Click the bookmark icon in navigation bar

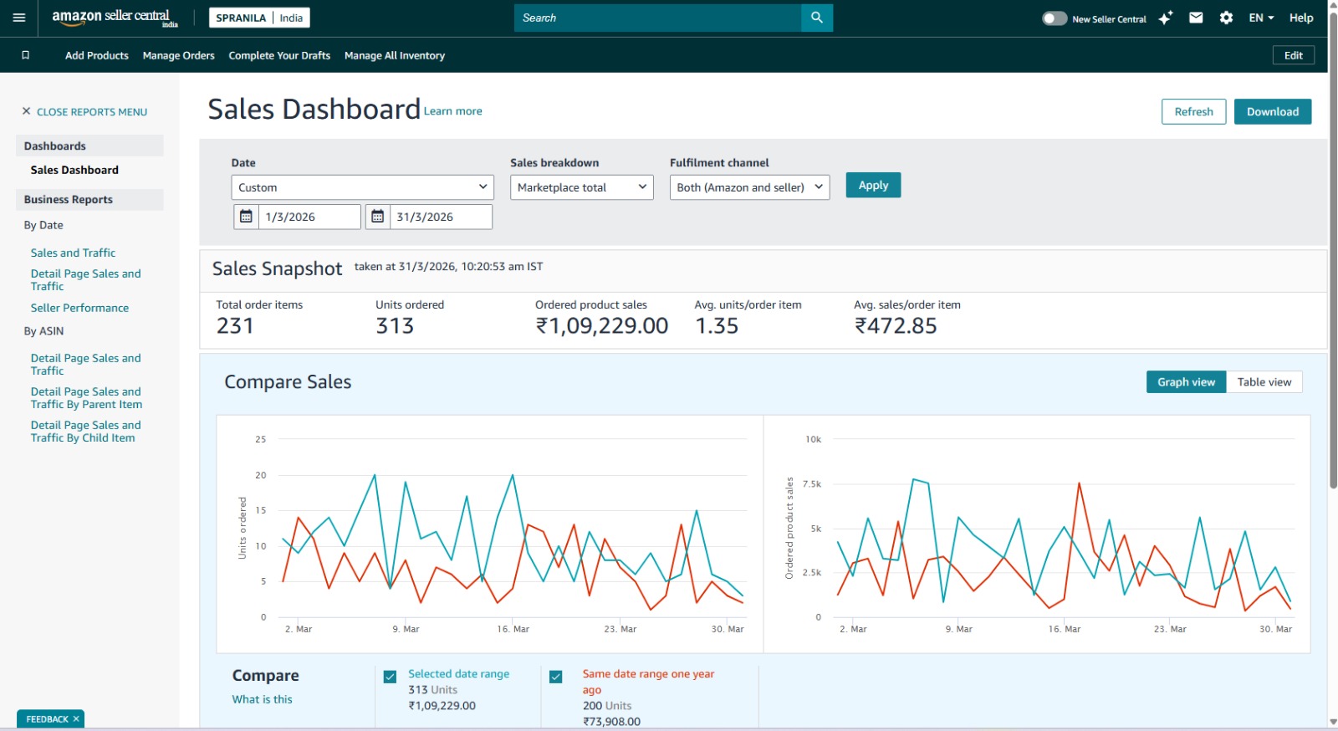coord(25,55)
